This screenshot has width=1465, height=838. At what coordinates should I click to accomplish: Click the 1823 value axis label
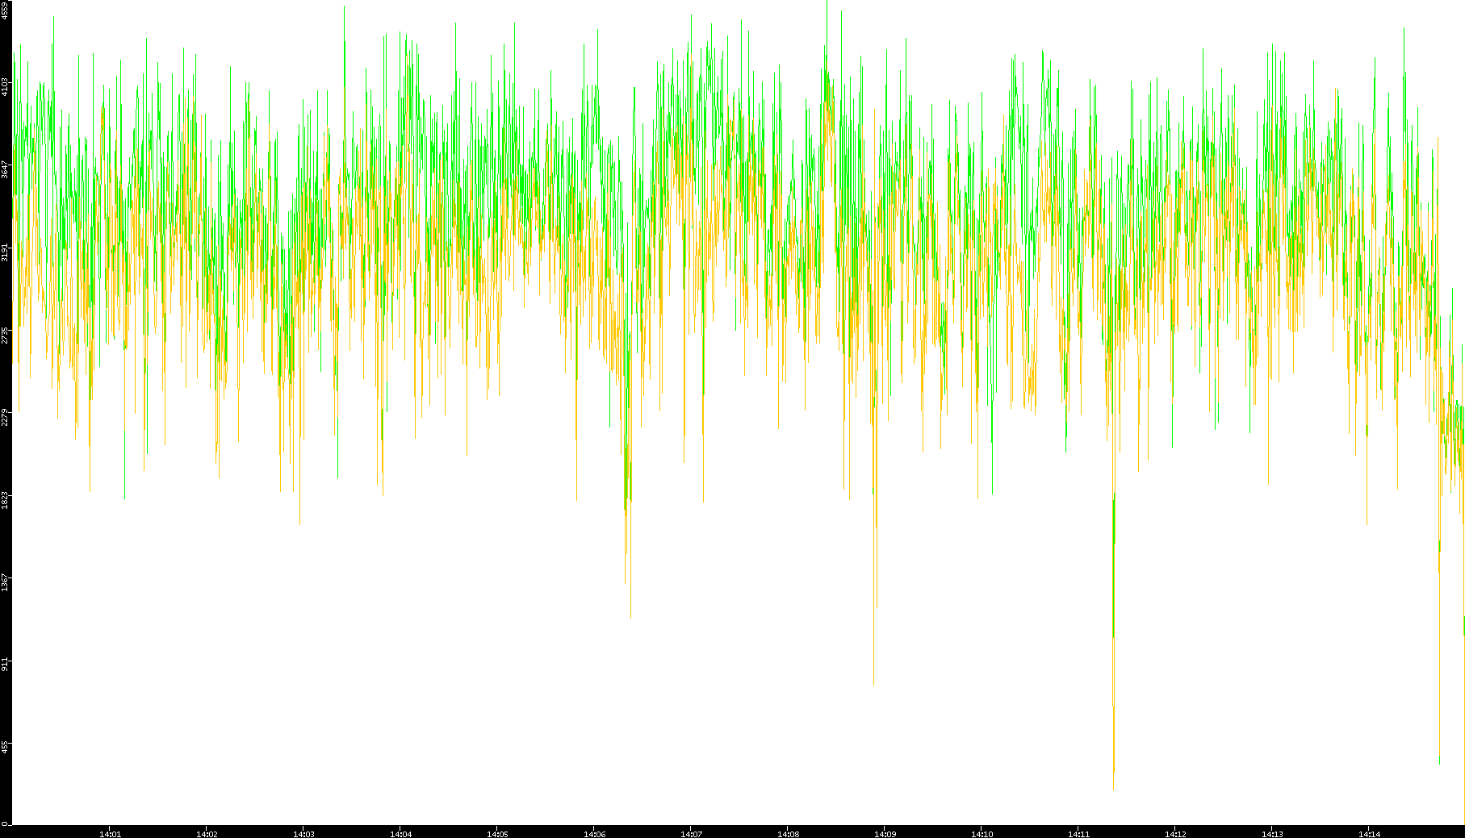click(x=5, y=499)
